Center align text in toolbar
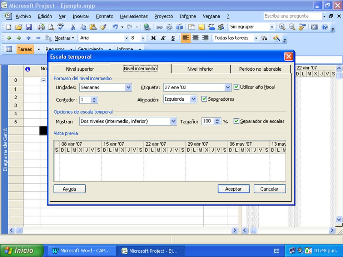 (195, 38)
